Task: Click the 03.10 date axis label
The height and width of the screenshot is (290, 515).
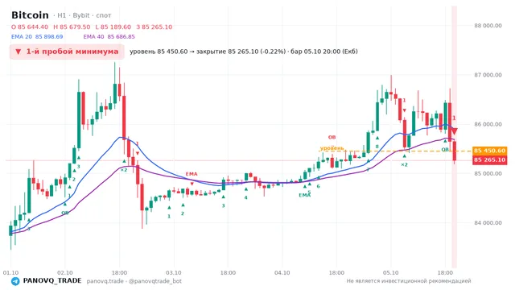Action: pos(174,273)
